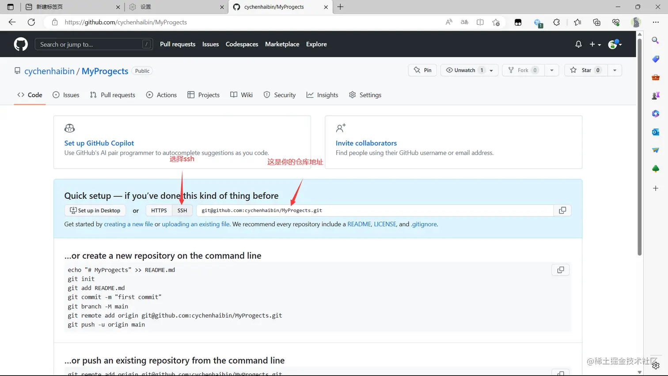Toggle Pin for this repository
This screenshot has width=668, height=376.
pyautogui.click(x=423, y=70)
